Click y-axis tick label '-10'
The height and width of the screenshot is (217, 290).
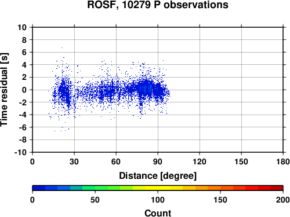(x=20, y=152)
